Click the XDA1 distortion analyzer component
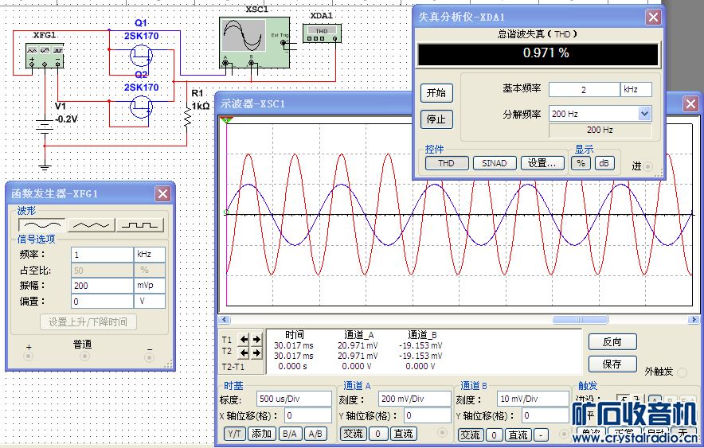Screen dimensions: 704x448 pyautogui.click(x=322, y=33)
